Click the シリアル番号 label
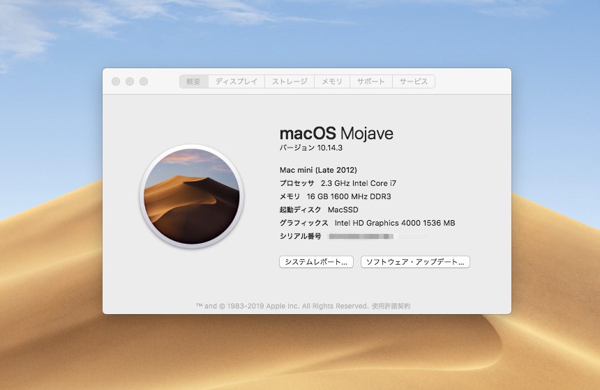The width and height of the screenshot is (600, 390). 301,237
